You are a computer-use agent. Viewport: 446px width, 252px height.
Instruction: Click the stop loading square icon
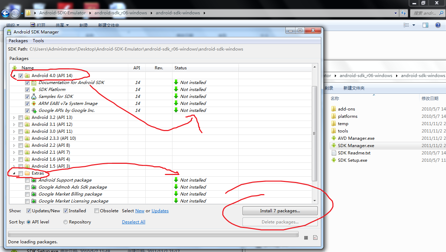tap(306, 238)
